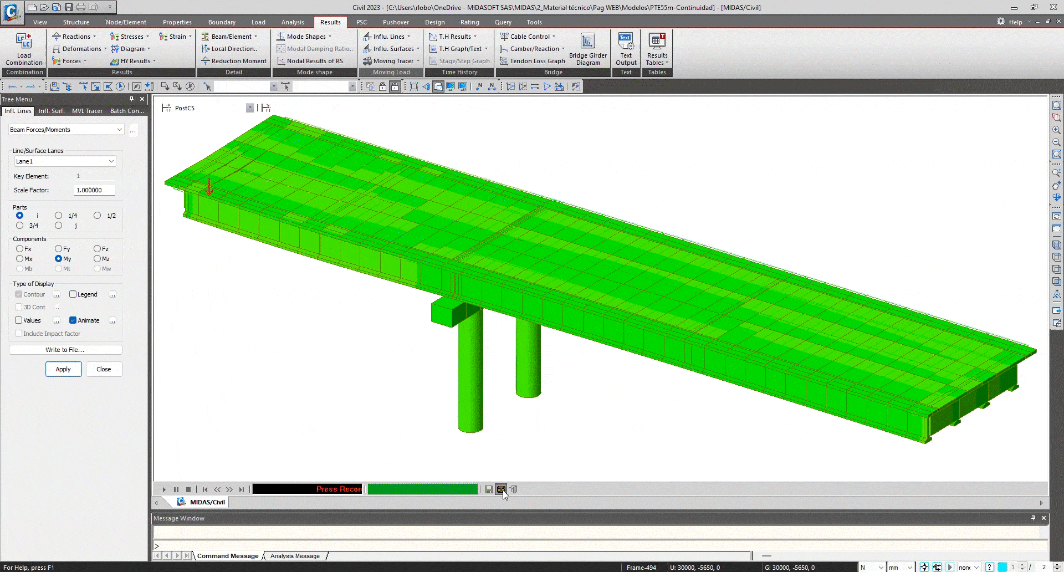1064x572 pixels.
Task: Open the MVL Tracer tab
Action: (x=87, y=111)
